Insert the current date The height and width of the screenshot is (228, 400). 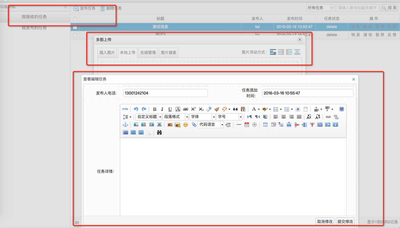point(247,125)
